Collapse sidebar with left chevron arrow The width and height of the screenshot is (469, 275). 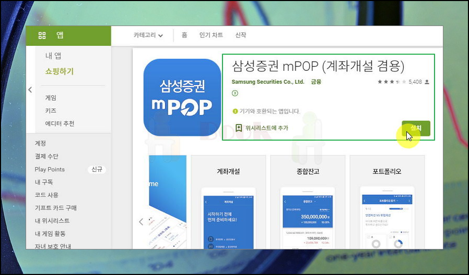tap(30, 90)
